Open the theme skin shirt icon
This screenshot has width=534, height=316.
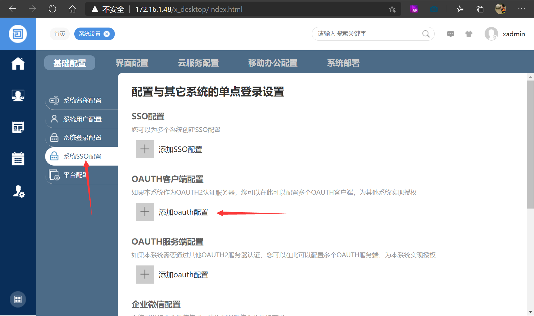pos(469,34)
